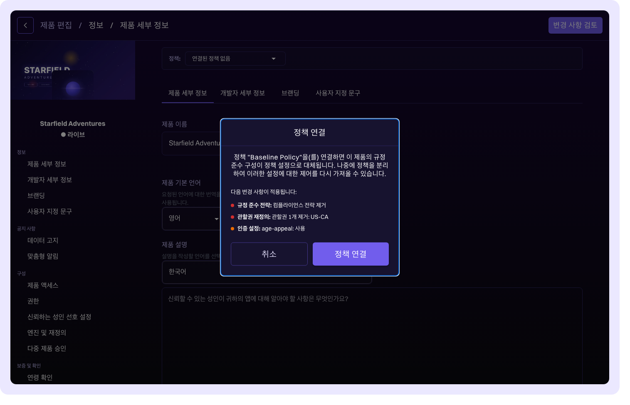Confirm with the 정책 연결 button
Screen dimensions: 630x405
pos(351,254)
